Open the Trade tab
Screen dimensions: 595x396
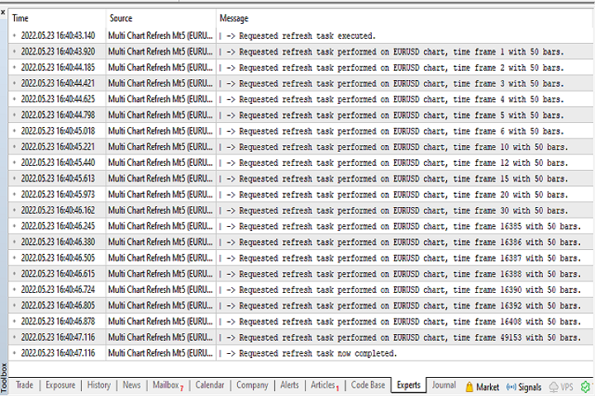click(24, 385)
